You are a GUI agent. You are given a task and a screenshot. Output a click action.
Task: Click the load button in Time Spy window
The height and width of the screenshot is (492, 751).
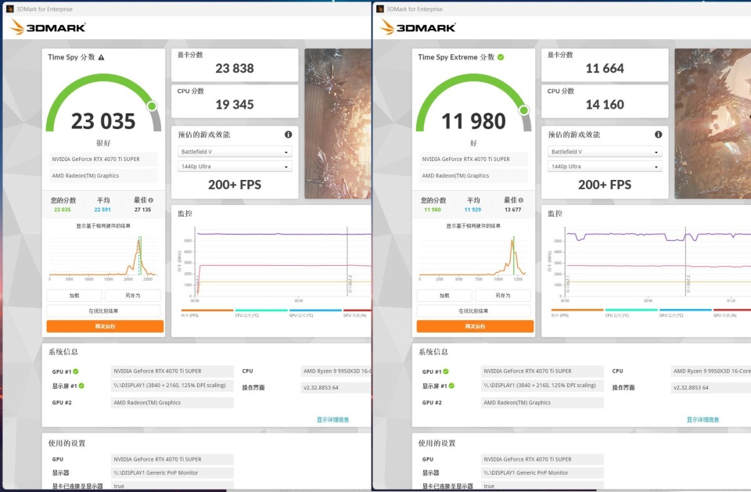click(x=74, y=296)
